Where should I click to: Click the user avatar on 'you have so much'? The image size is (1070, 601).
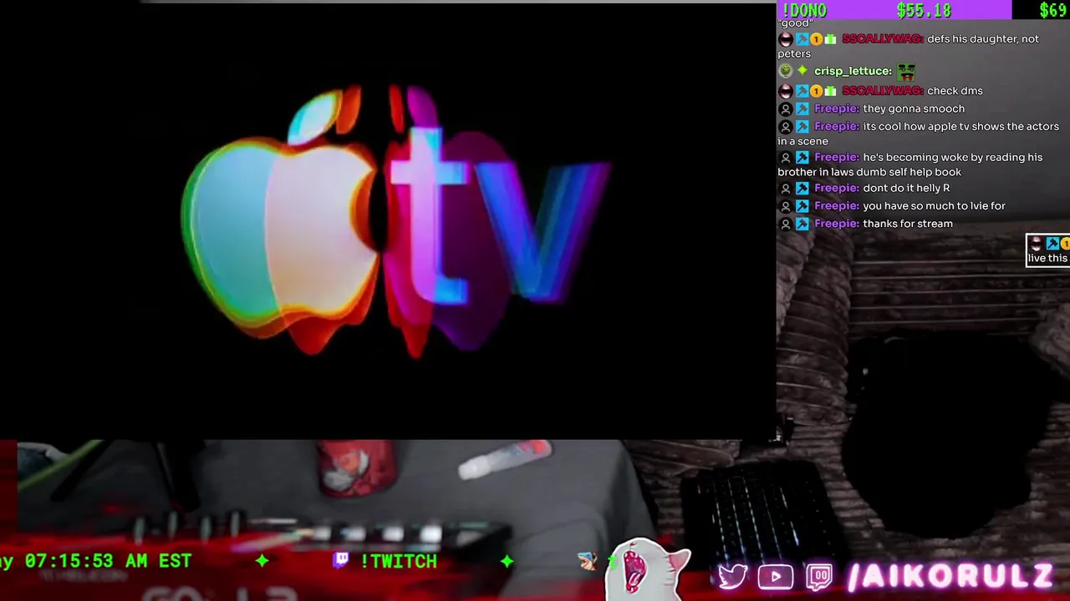coord(785,206)
